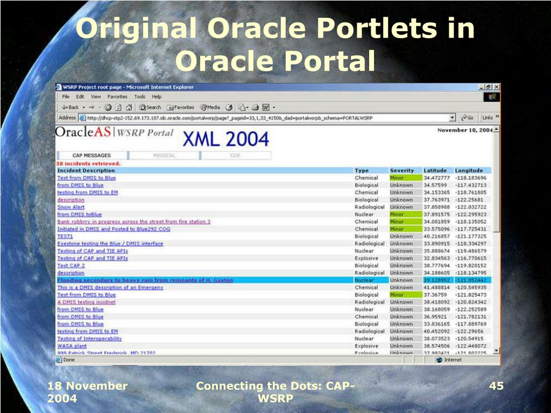551x413 pixels.
Task: Click the Print toolbar icon
Action: (256, 108)
